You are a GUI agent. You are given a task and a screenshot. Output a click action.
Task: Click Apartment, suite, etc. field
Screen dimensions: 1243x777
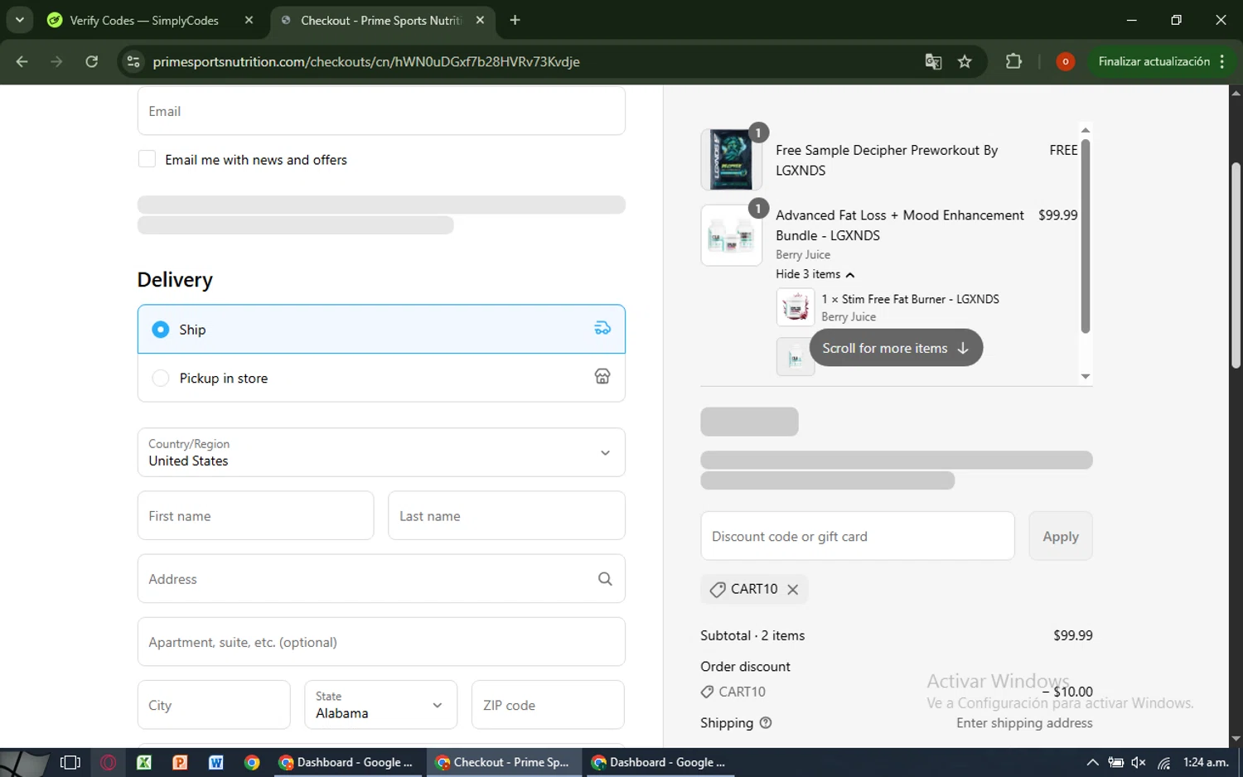click(x=381, y=641)
